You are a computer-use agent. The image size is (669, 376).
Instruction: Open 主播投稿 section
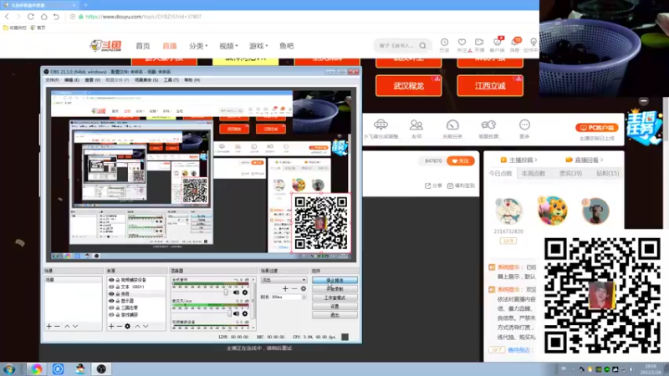tap(518, 160)
